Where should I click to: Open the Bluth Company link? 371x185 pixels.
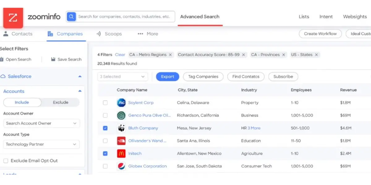143,128
